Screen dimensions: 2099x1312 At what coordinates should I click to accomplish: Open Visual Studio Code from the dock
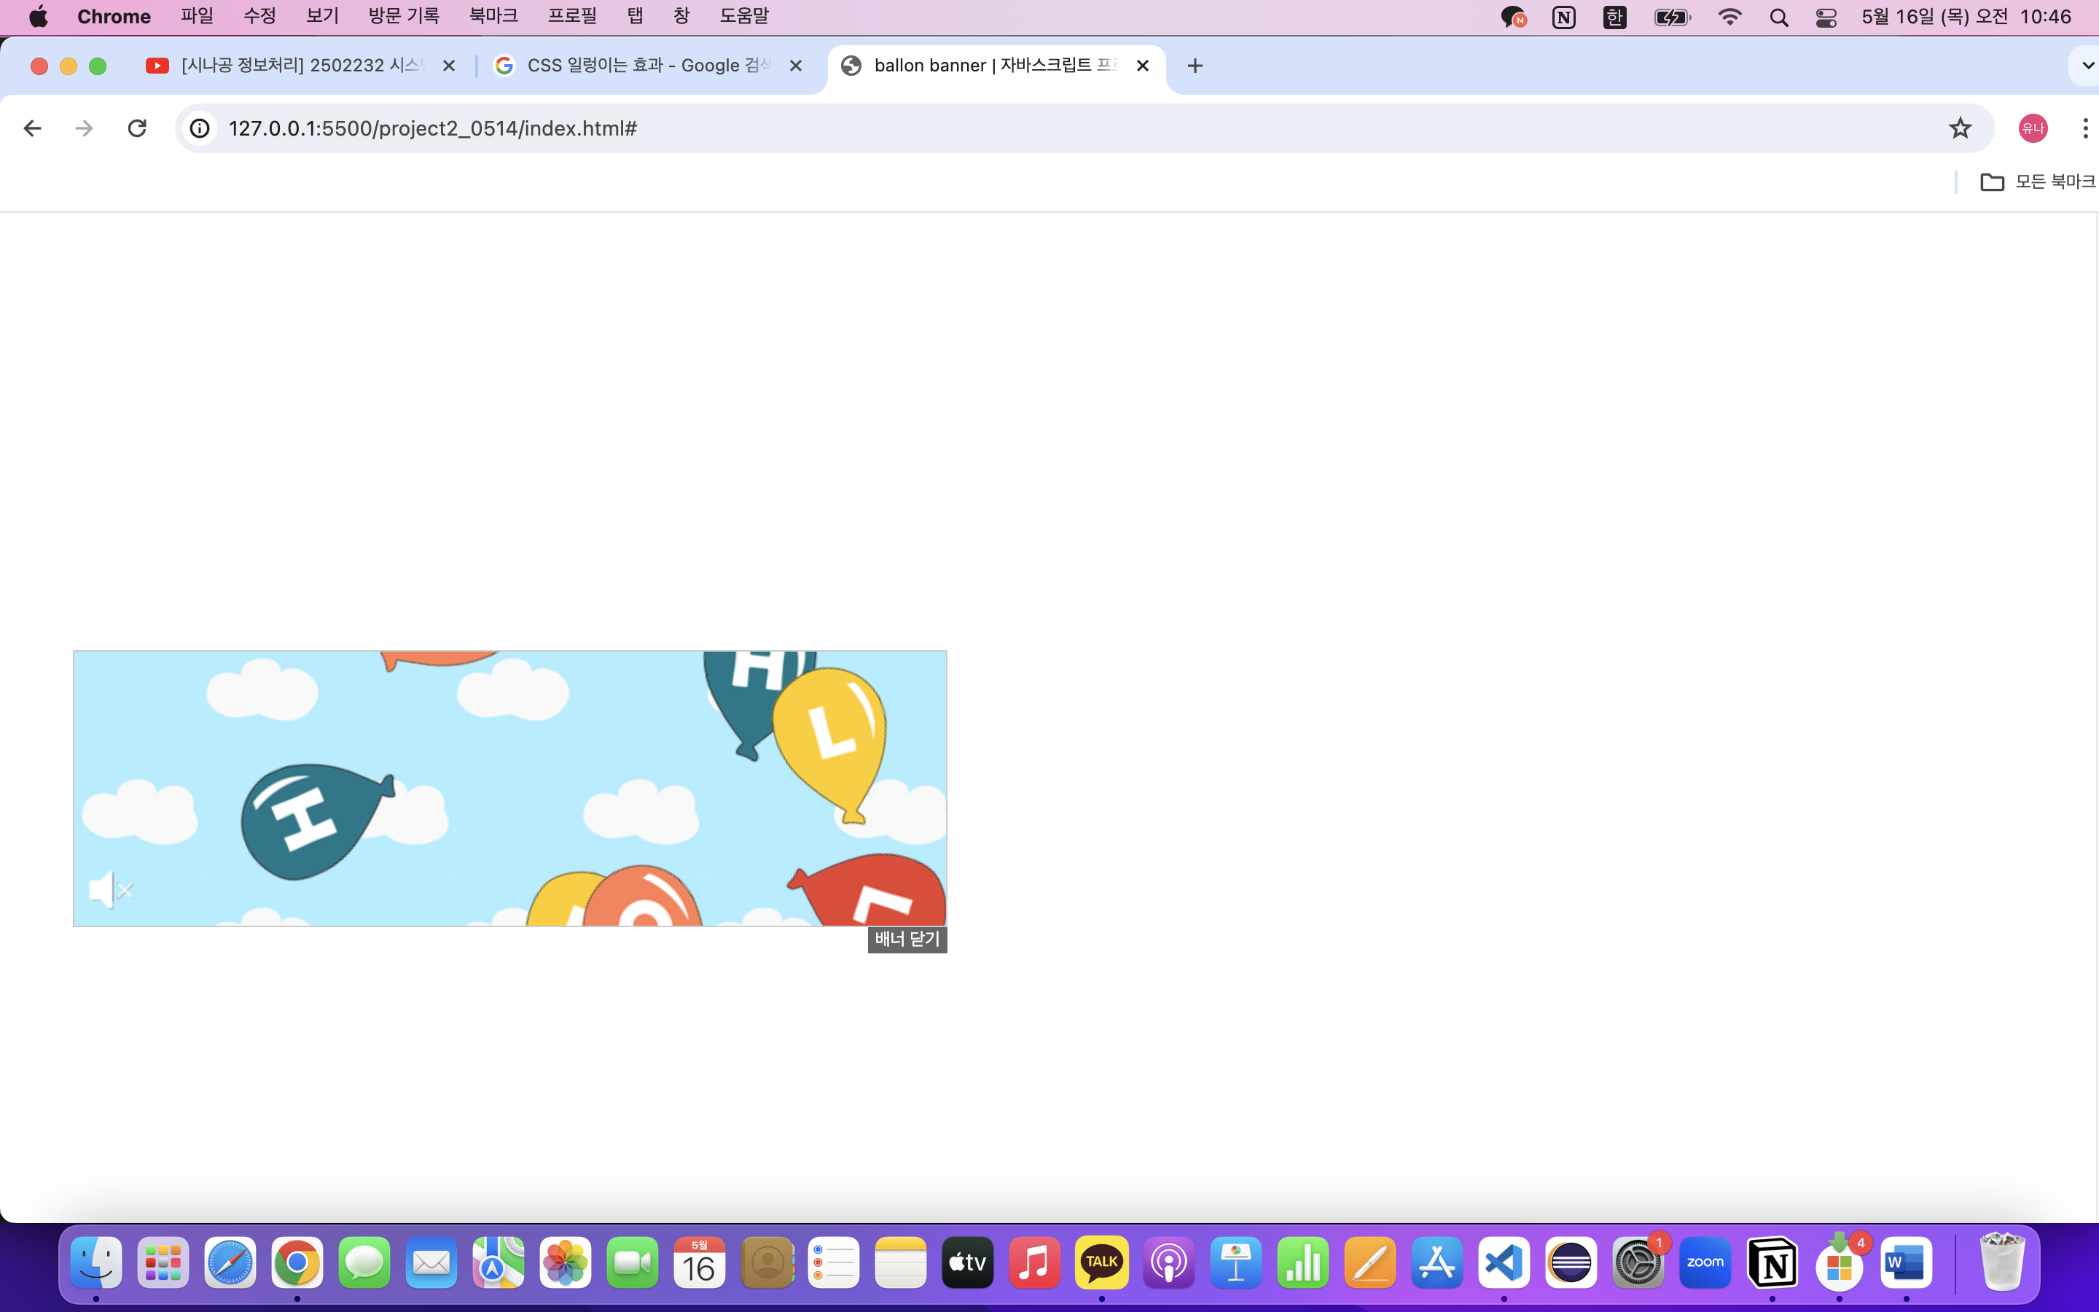(x=1503, y=1262)
